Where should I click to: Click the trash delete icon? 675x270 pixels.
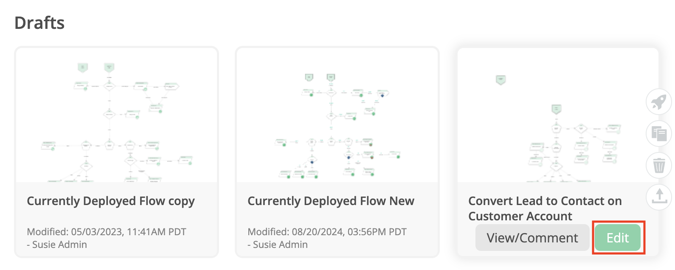658,165
